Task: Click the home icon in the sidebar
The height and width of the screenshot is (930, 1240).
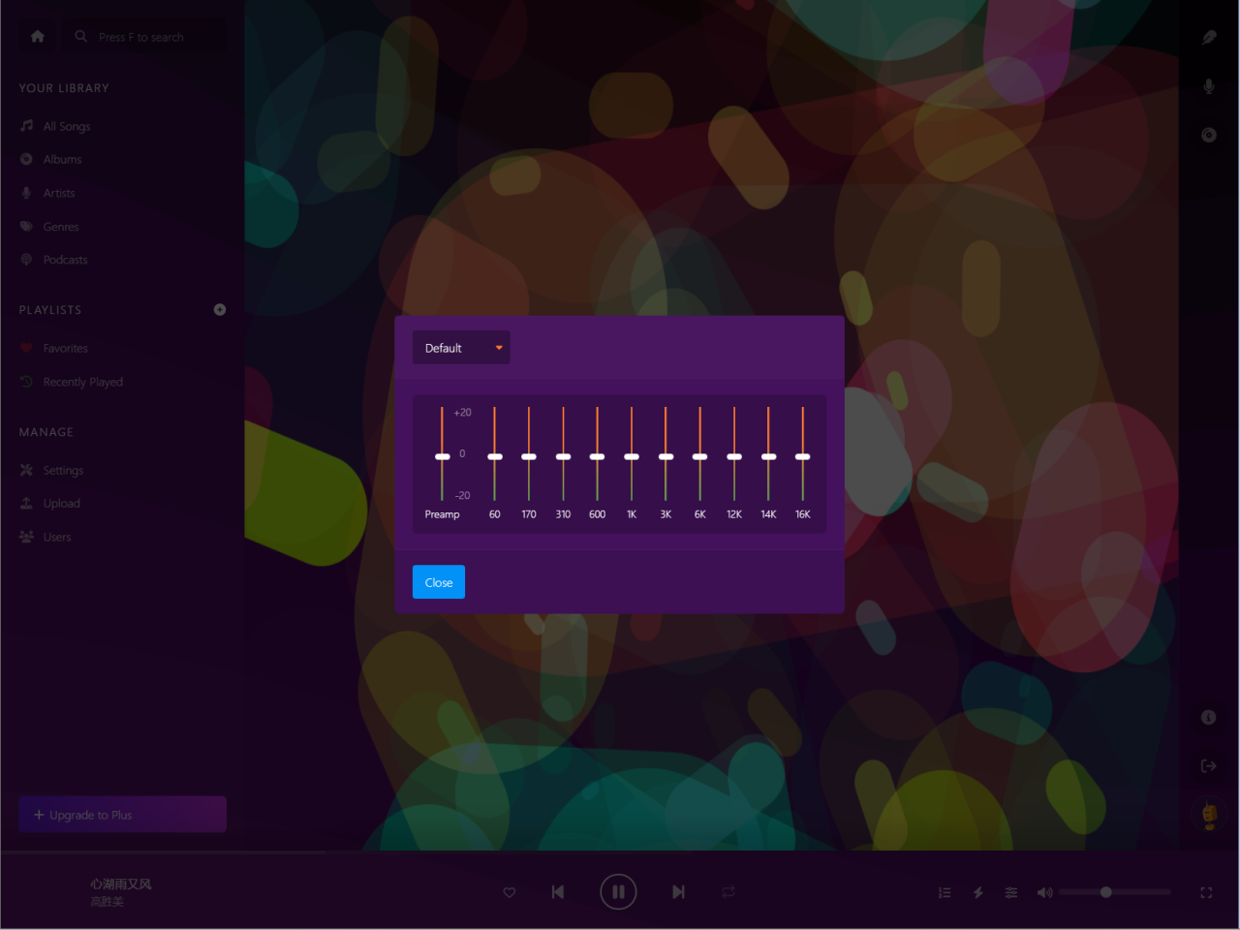Action: point(38,37)
